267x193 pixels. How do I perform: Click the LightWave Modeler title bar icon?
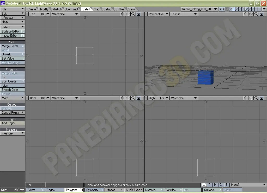[x=3, y=3]
